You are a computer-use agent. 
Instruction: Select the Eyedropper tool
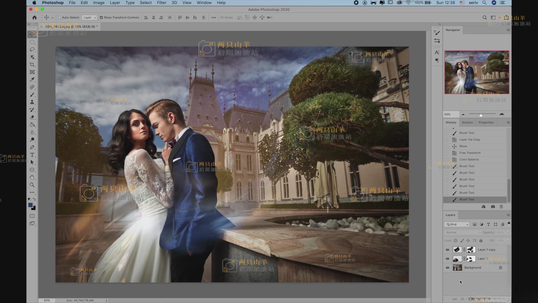click(32, 80)
